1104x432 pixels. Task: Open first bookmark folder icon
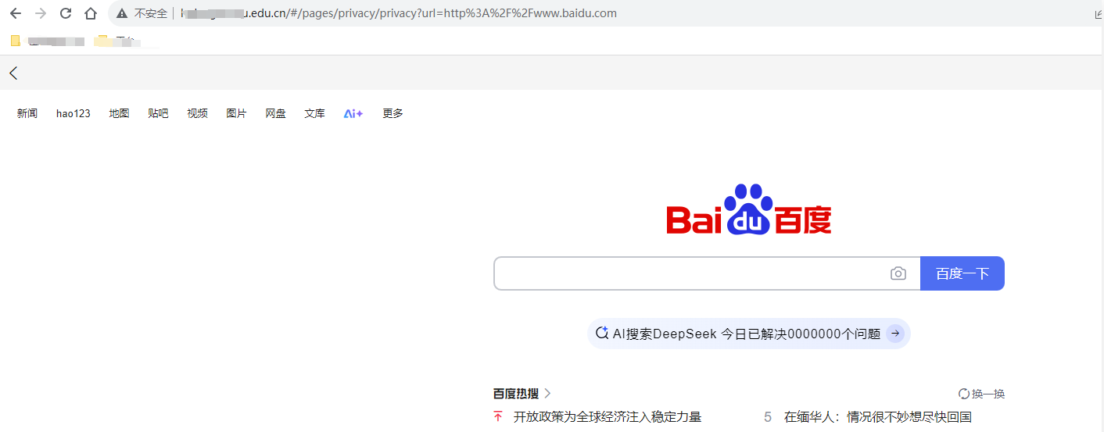click(15, 41)
